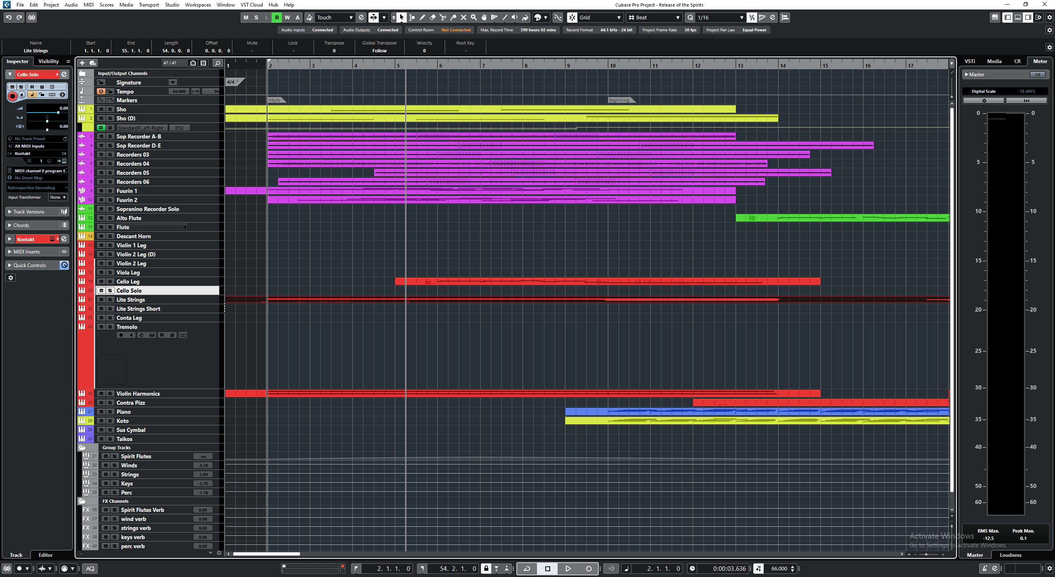This screenshot has width=1055, height=577.
Task: Select the Range Selection tool
Action: pos(412,17)
